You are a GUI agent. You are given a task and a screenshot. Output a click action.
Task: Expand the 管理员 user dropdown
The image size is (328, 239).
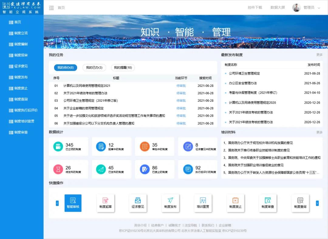(x=319, y=8)
